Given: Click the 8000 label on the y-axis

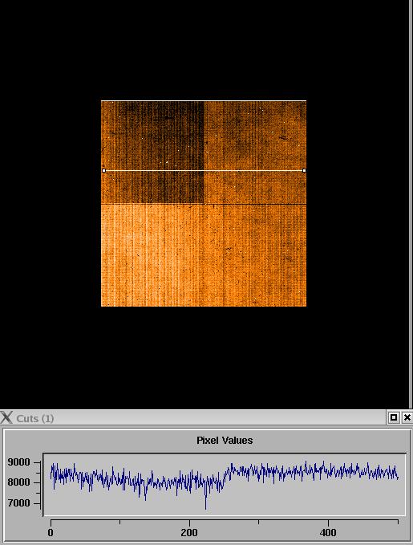Looking at the screenshot, I should pyautogui.click(x=18, y=482).
